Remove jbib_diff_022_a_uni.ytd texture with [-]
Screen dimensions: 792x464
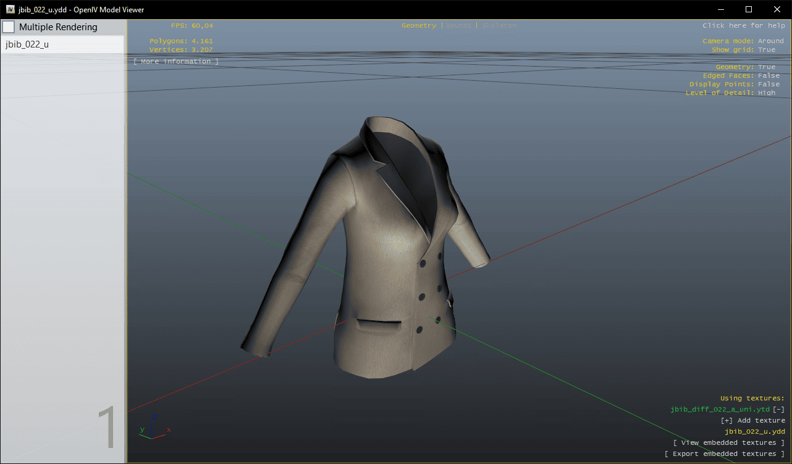tap(778, 410)
